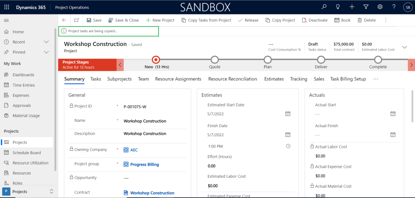Select the Complete stage circle
The image size is (415, 198).
point(378,60)
